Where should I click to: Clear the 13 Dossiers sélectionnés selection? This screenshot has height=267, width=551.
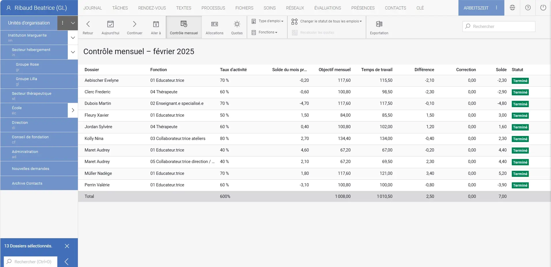point(67,246)
